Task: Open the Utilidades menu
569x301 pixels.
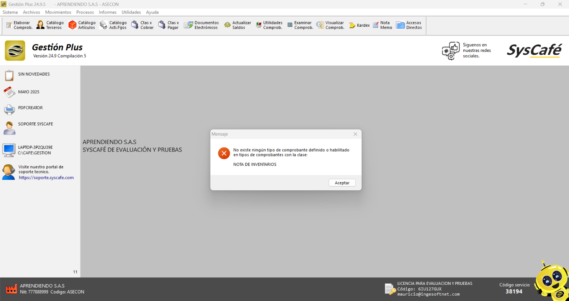Action: tap(131, 12)
